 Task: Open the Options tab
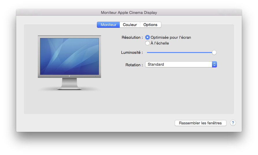150,25
